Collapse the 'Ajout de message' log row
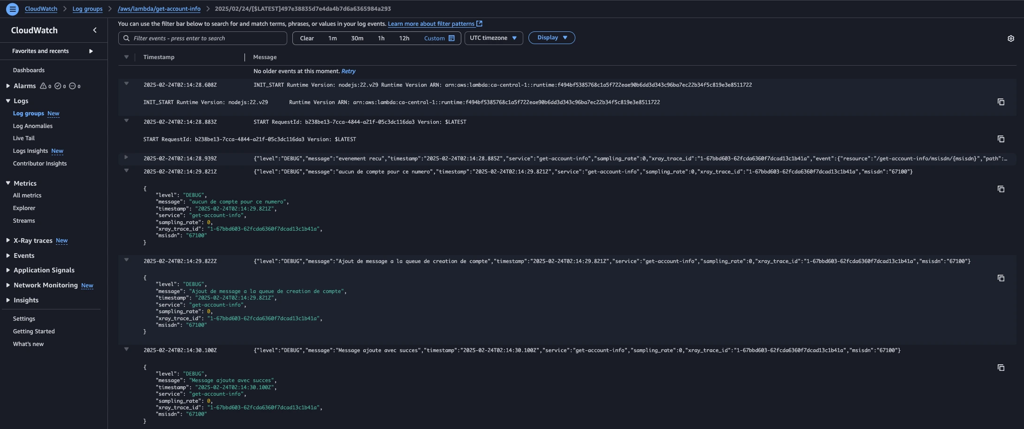 [x=126, y=260]
